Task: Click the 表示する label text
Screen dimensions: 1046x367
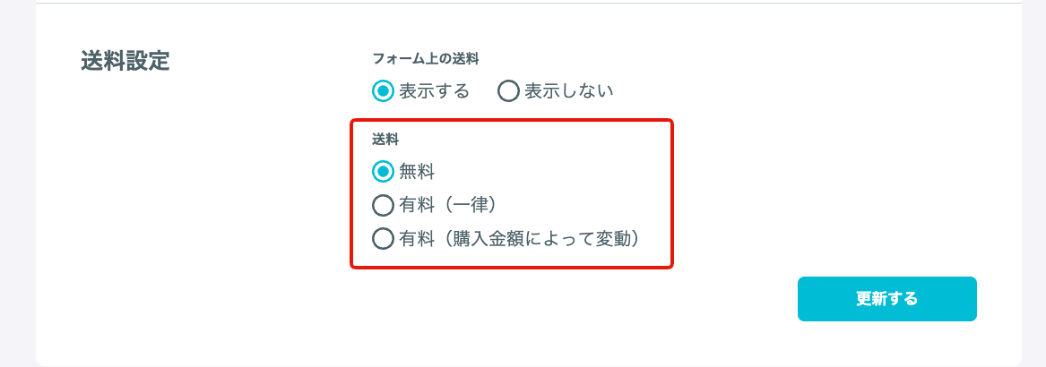Action: tap(435, 91)
